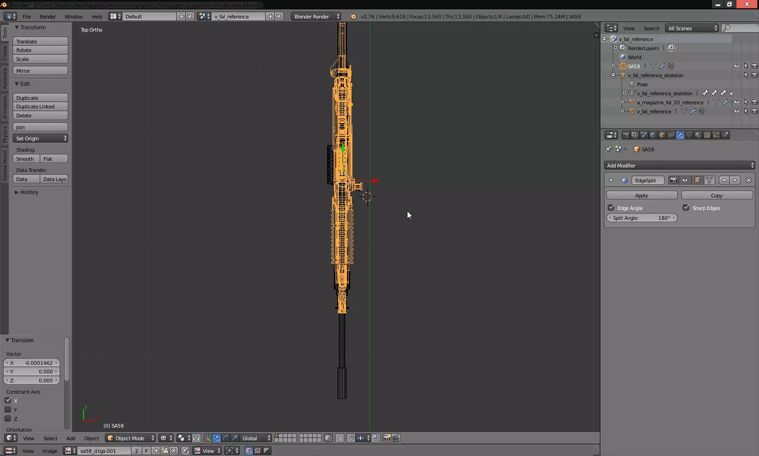Click the translate manipulator arrow icon in 3D header
Screen dimensions: 759x456
click(x=216, y=438)
